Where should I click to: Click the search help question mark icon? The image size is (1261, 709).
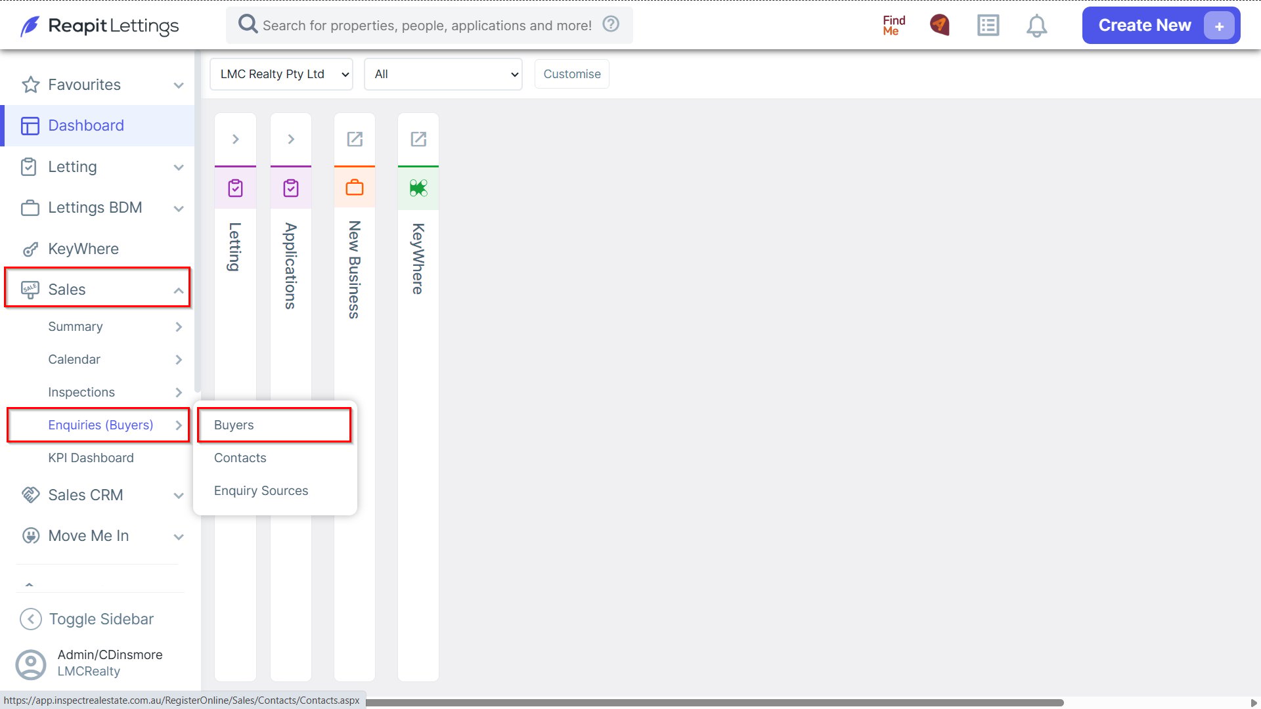[611, 24]
